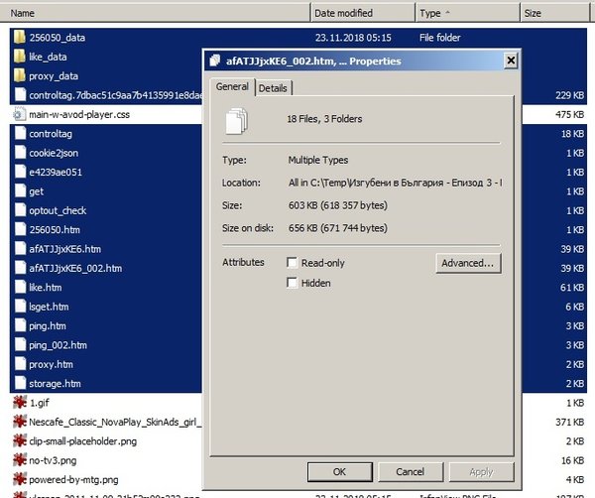Click the proxy.htm file icon
This screenshot has width=595, height=498.
[20, 364]
